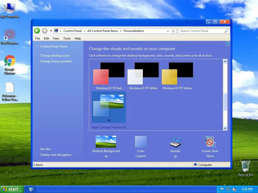The height and width of the screenshot is (193, 258).
Task: Click the muted volume tray icon
Action: pyautogui.click(x=234, y=189)
